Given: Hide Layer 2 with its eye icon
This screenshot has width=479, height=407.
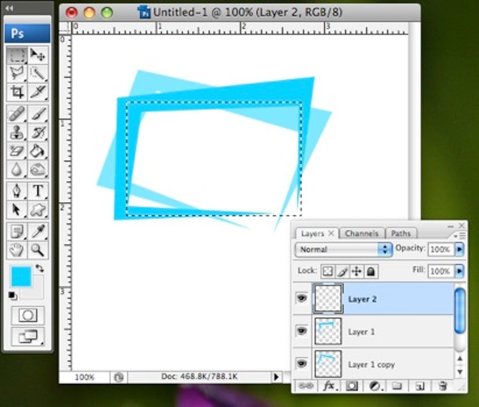Looking at the screenshot, I should click(x=302, y=298).
